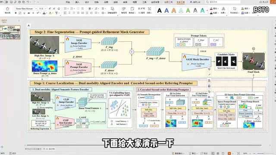Toggle Italic formatting
The width and height of the screenshot is (276, 155).
click(20, 13)
